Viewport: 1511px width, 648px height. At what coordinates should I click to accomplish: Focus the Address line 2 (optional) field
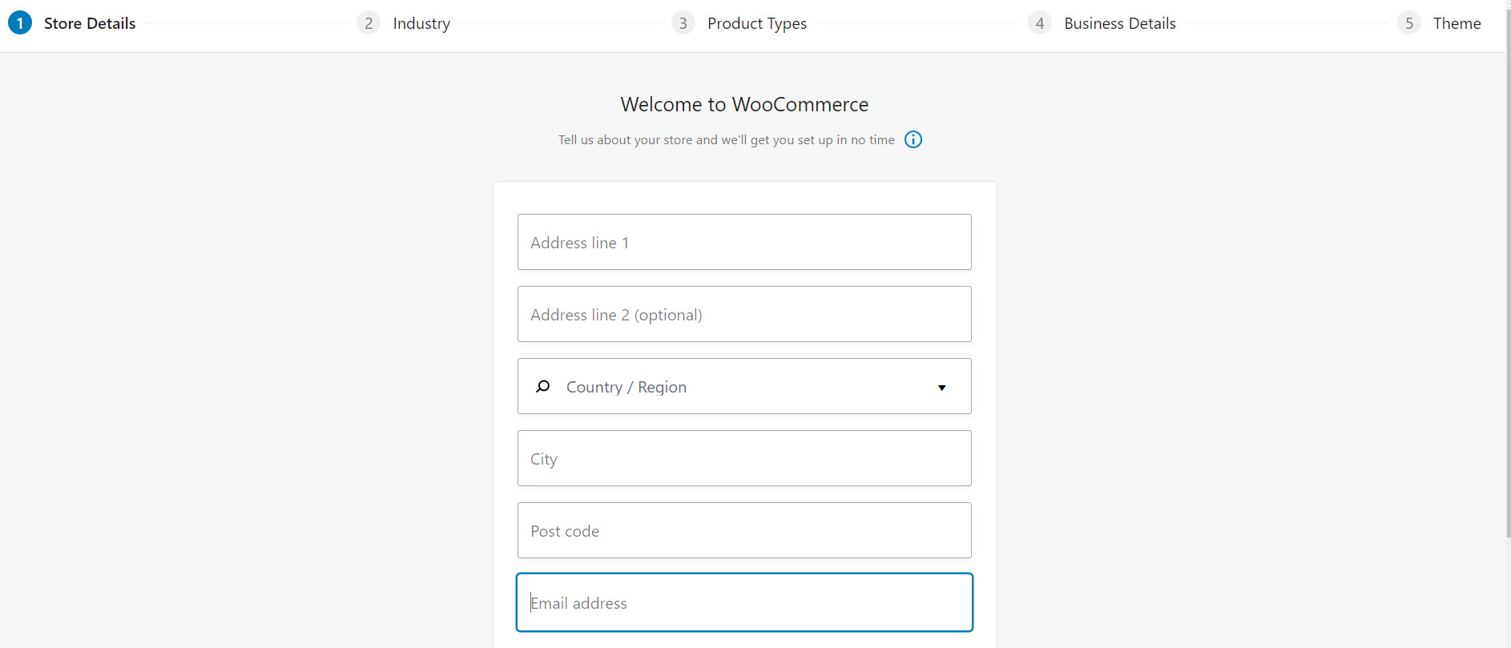click(x=744, y=314)
